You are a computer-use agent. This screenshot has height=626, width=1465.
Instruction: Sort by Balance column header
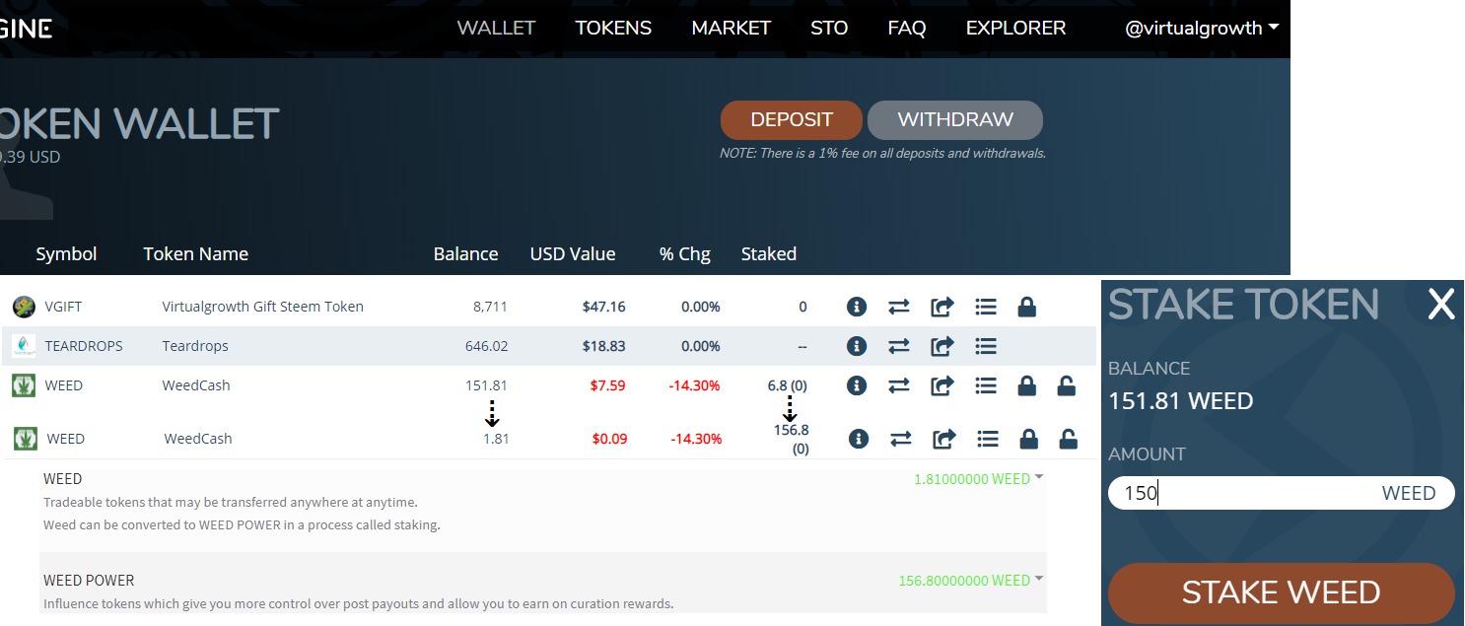pos(465,253)
